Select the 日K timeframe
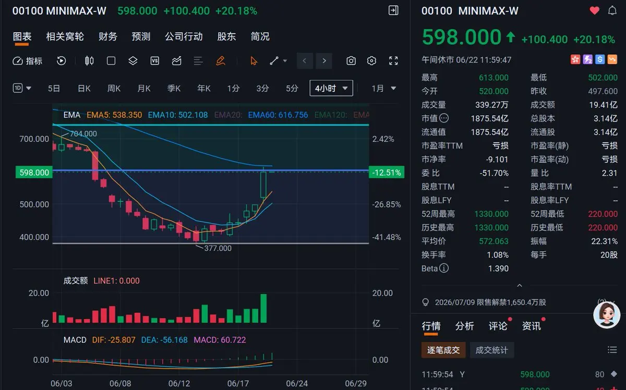Screen dimensions: 626x390 [x=84, y=88]
